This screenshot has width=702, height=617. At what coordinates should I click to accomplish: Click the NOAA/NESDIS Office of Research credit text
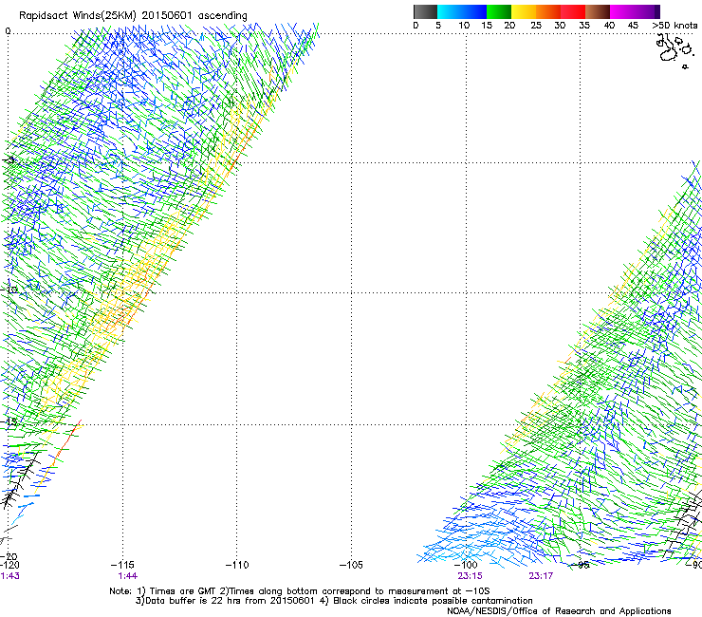[559, 611]
